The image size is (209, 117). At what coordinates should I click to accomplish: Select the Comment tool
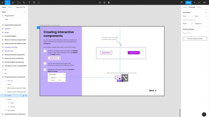[39, 3]
